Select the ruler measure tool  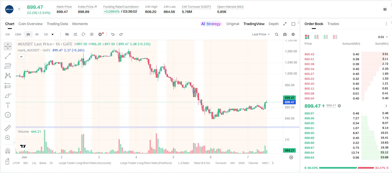click(x=8, y=128)
